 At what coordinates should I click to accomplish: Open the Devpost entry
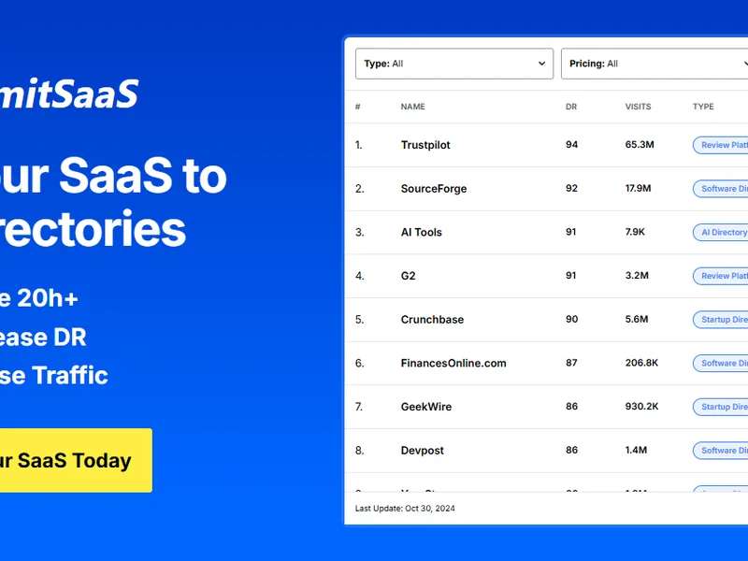pyautogui.click(x=423, y=451)
